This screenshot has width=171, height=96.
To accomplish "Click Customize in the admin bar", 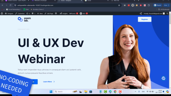I will 20,14.
